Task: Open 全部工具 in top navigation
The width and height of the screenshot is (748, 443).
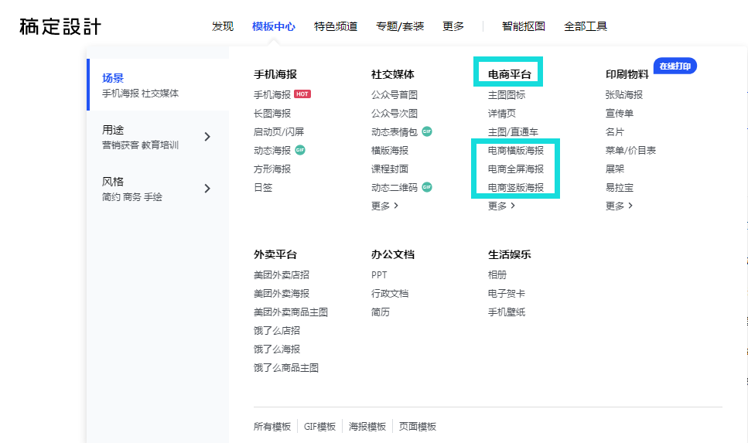Action: (586, 27)
